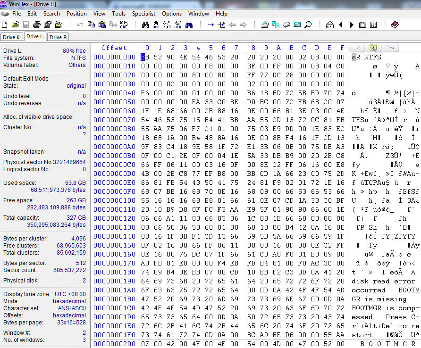421x348 pixels.
Task: Click the State value 'original'
Action: pos(76,86)
